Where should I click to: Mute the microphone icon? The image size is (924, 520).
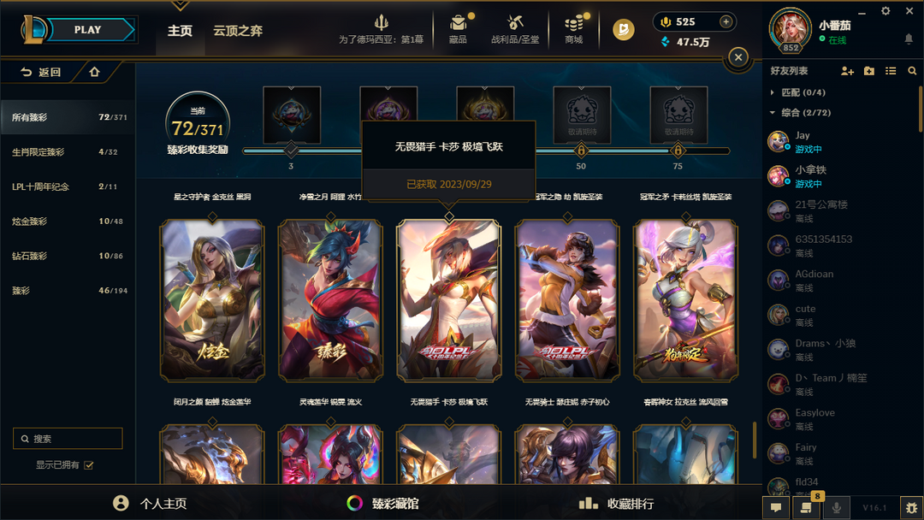tap(836, 506)
